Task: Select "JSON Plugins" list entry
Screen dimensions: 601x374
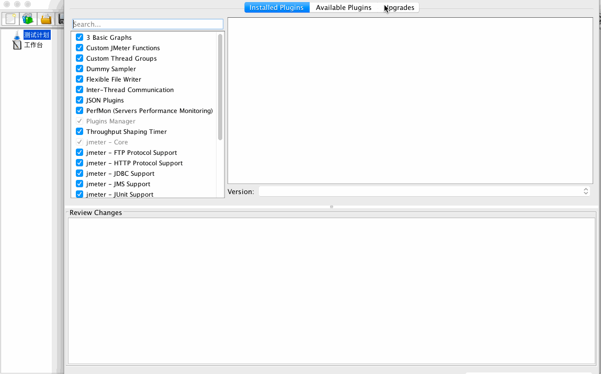Action: click(x=105, y=100)
